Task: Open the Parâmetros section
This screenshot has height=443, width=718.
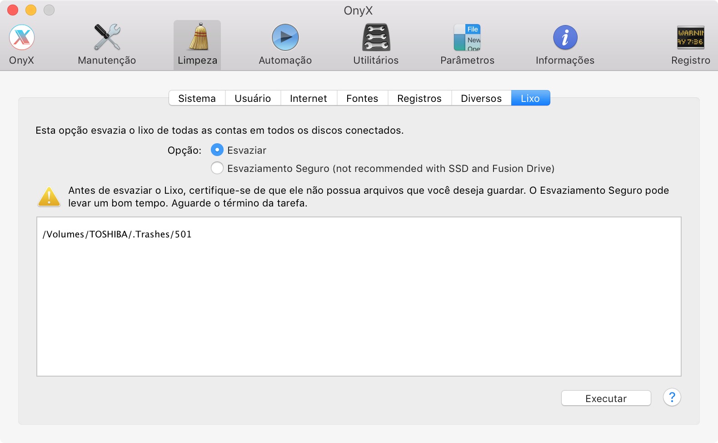Action: coord(467,45)
